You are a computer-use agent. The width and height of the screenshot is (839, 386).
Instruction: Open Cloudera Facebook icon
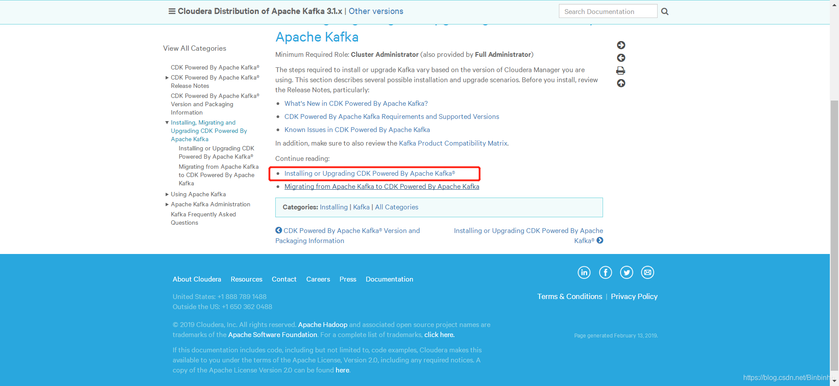click(x=605, y=272)
